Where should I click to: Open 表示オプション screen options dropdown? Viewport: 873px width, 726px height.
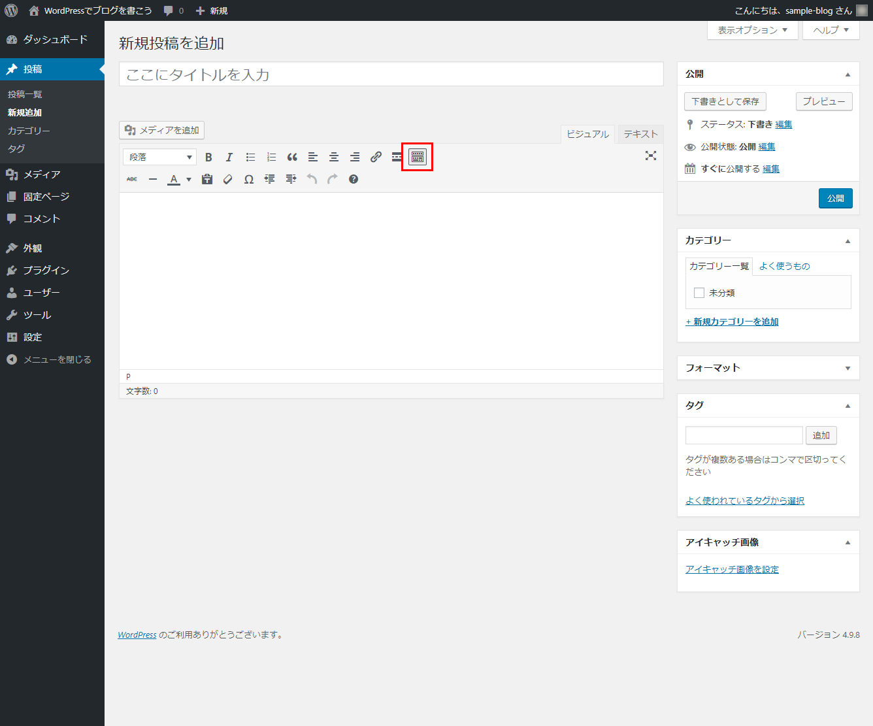click(x=752, y=30)
